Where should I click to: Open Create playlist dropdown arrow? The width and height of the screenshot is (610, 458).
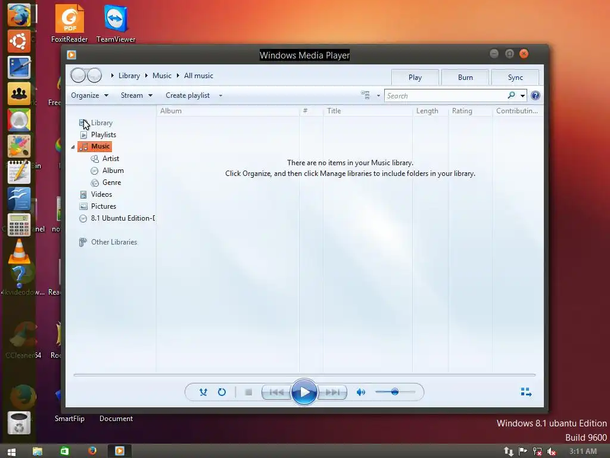(x=220, y=95)
